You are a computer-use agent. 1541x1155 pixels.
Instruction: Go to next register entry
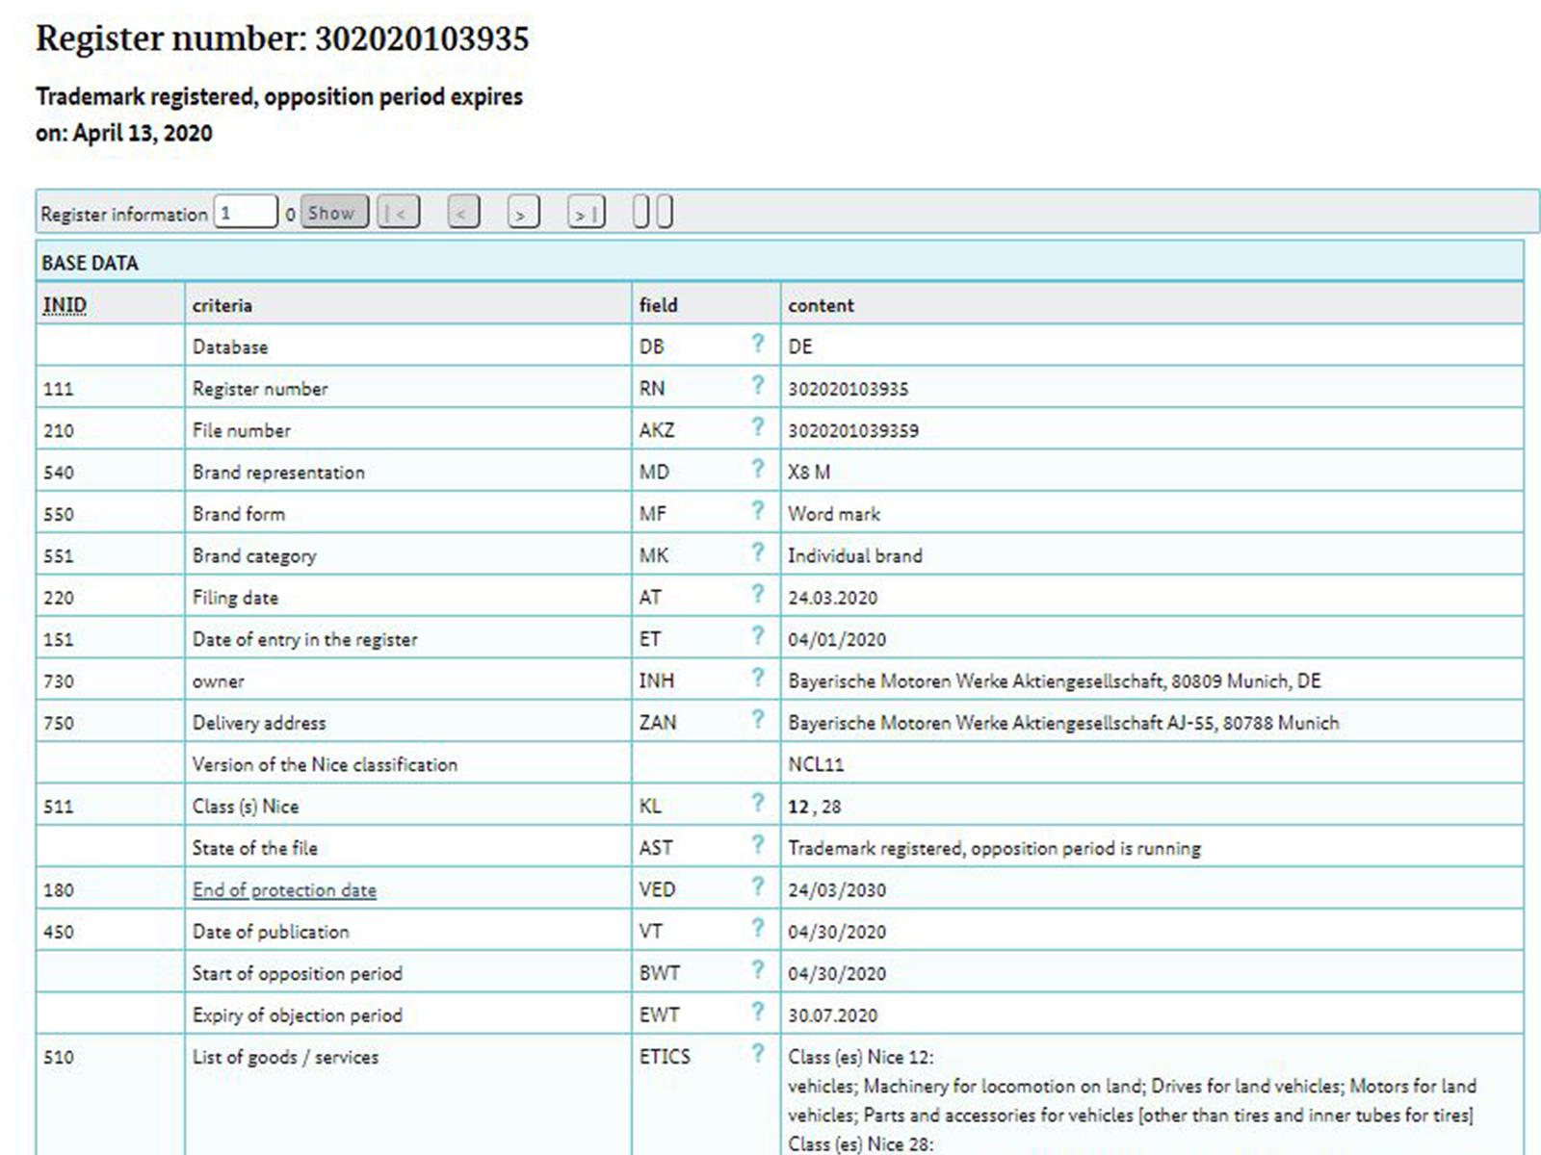click(x=523, y=213)
